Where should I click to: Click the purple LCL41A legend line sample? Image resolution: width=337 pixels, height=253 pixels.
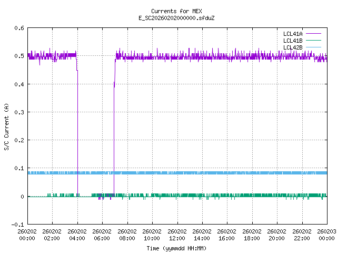point(313,34)
